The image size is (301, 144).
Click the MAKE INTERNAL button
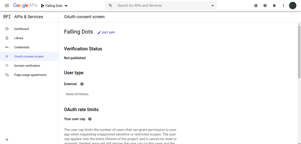[77, 94]
